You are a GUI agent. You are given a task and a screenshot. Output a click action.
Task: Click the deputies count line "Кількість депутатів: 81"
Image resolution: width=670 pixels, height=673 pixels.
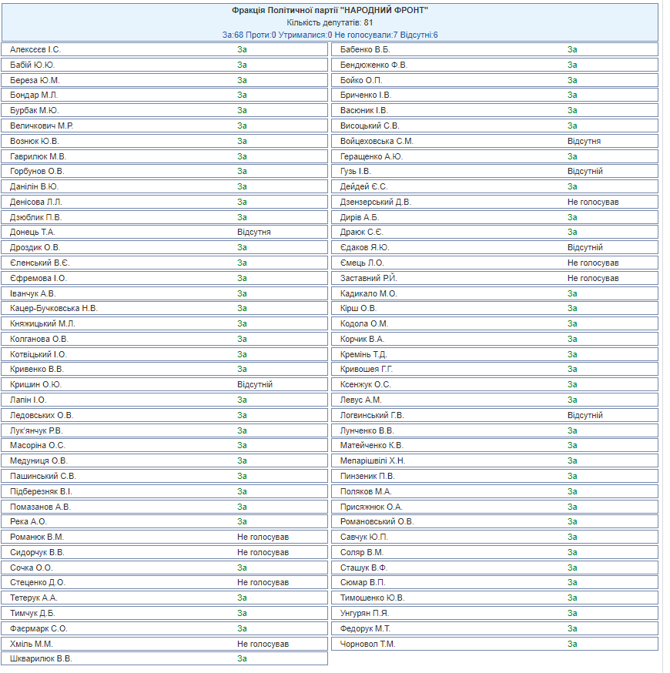click(330, 23)
